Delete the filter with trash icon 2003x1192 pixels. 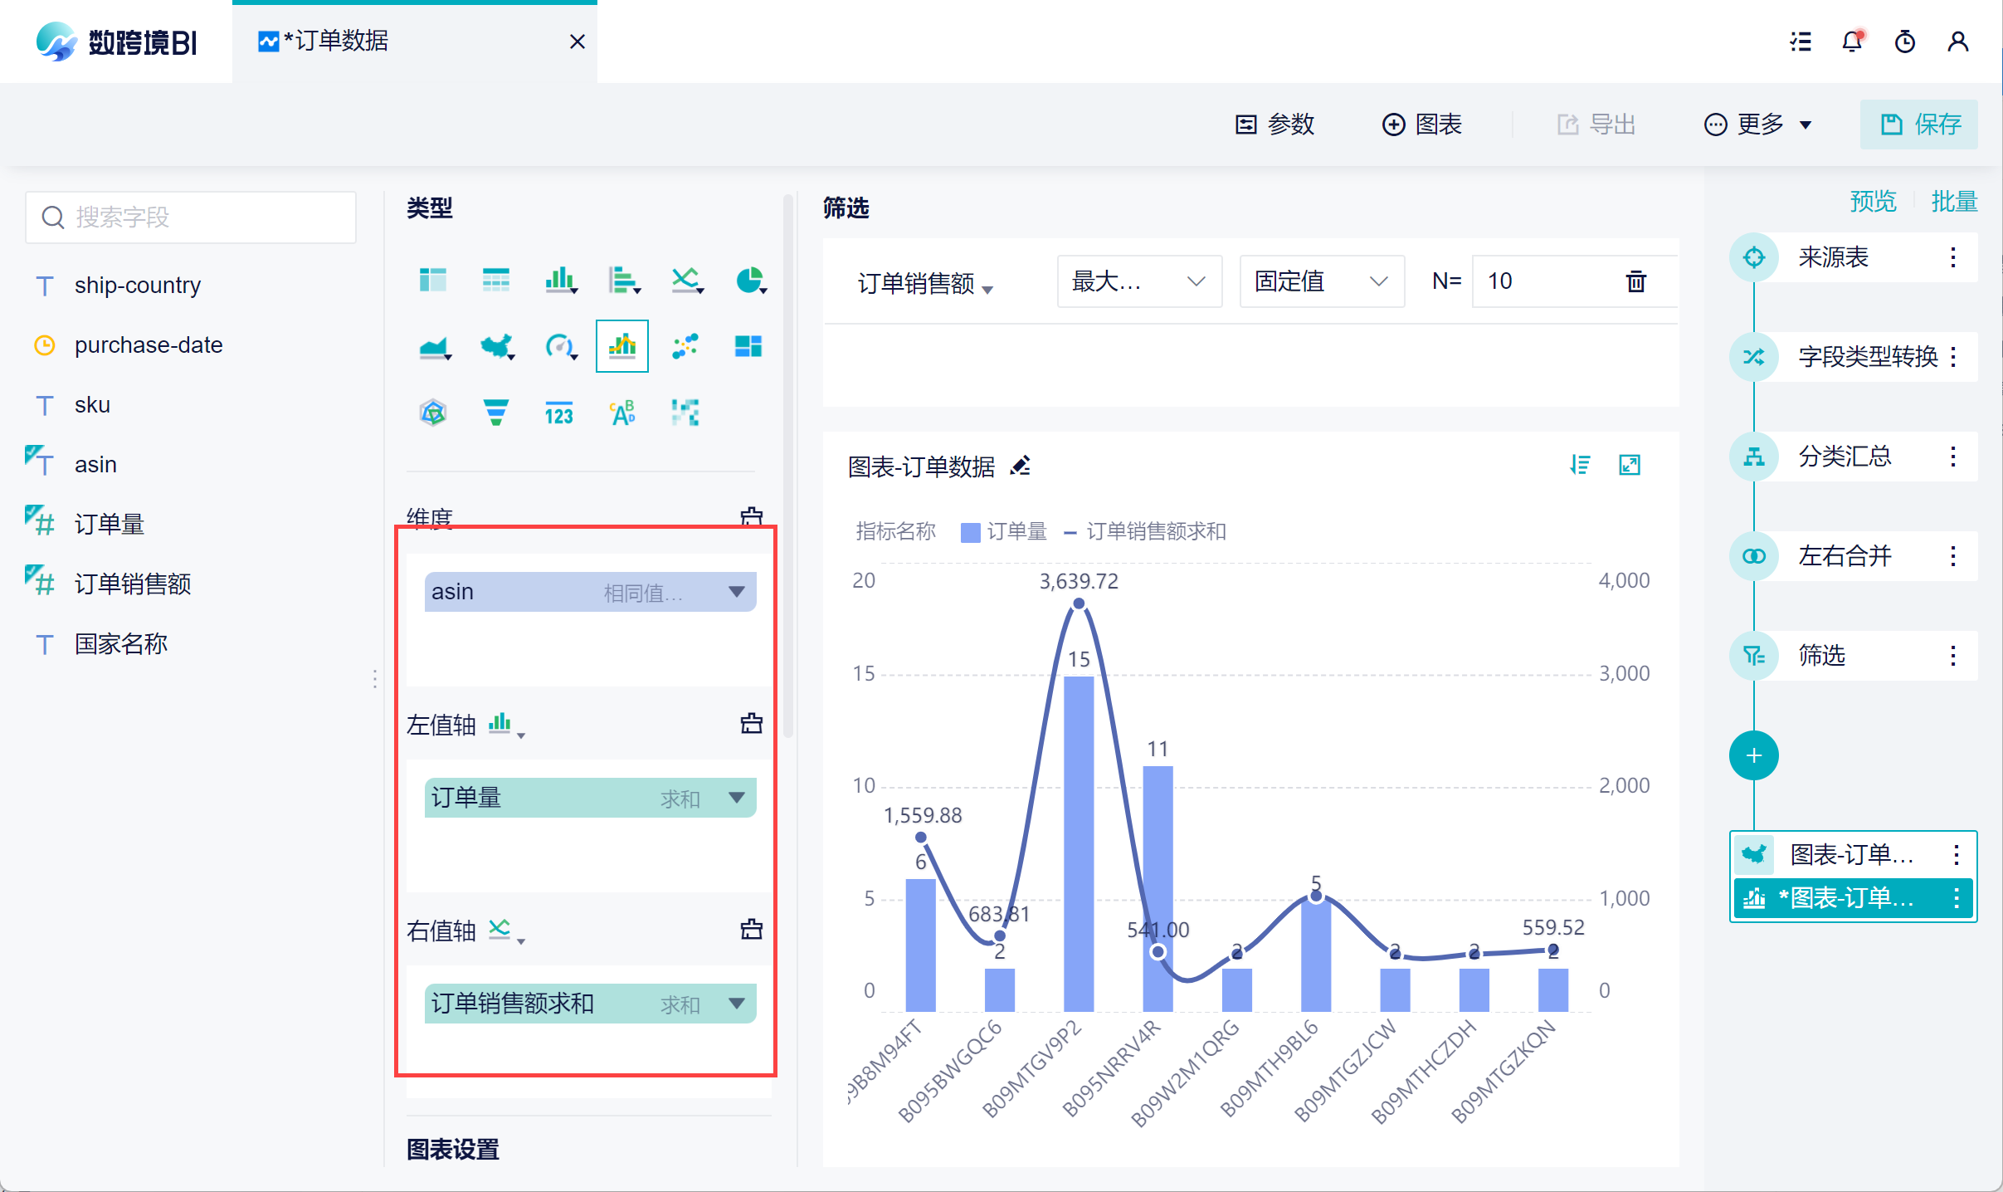1635,281
